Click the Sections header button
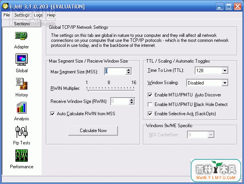Viewport: 244px width, 184px height. tap(22, 23)
